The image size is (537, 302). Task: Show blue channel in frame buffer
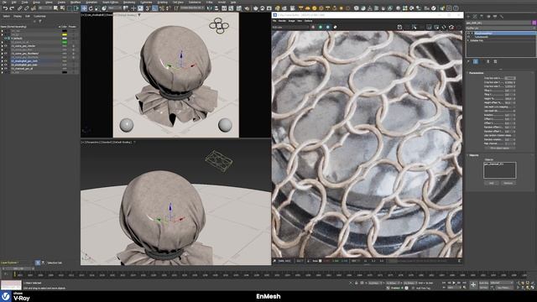328,27
